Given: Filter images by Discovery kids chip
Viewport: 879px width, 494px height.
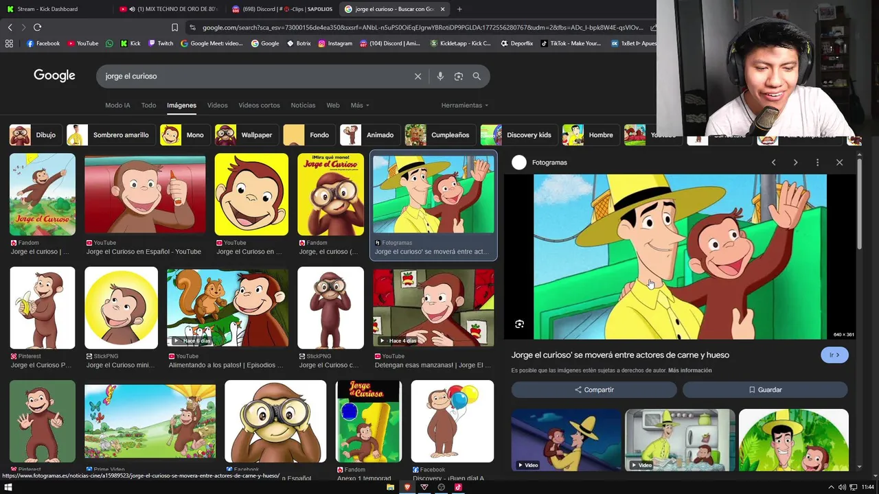Looking at the screenshot, I should click(518, 135).
